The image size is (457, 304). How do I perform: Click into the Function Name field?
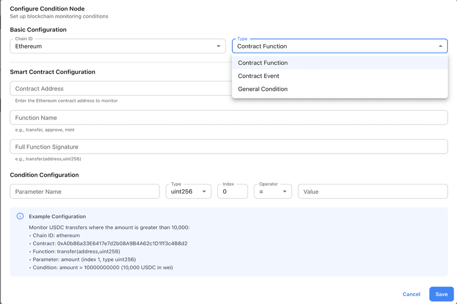(228, 118)
